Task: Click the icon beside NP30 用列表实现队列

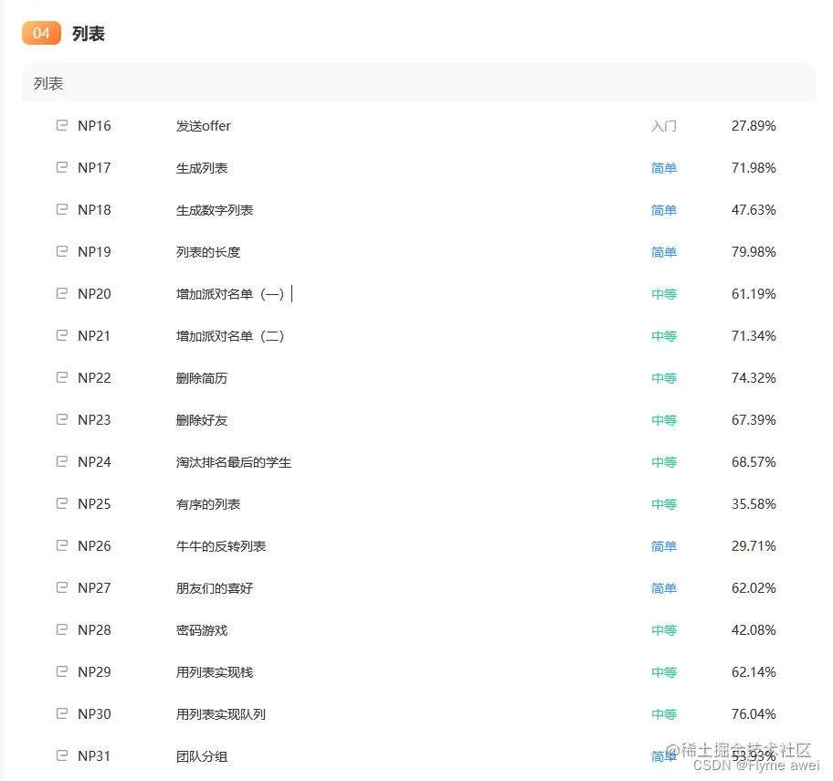Action: (62, 713)
